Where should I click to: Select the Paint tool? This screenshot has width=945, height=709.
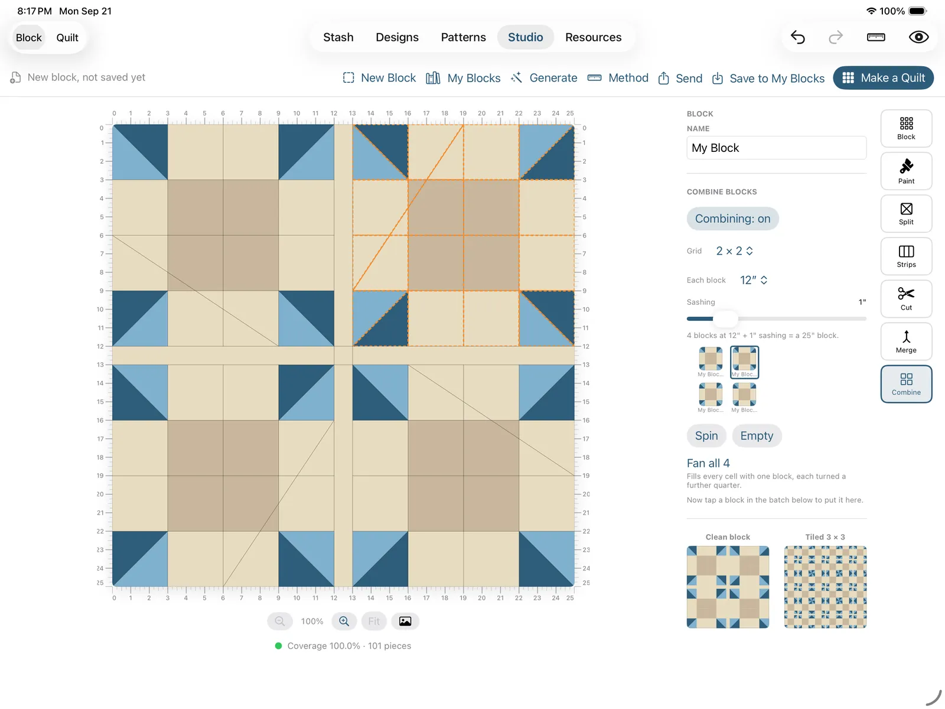pyautogui.click(x=906, y=171)
